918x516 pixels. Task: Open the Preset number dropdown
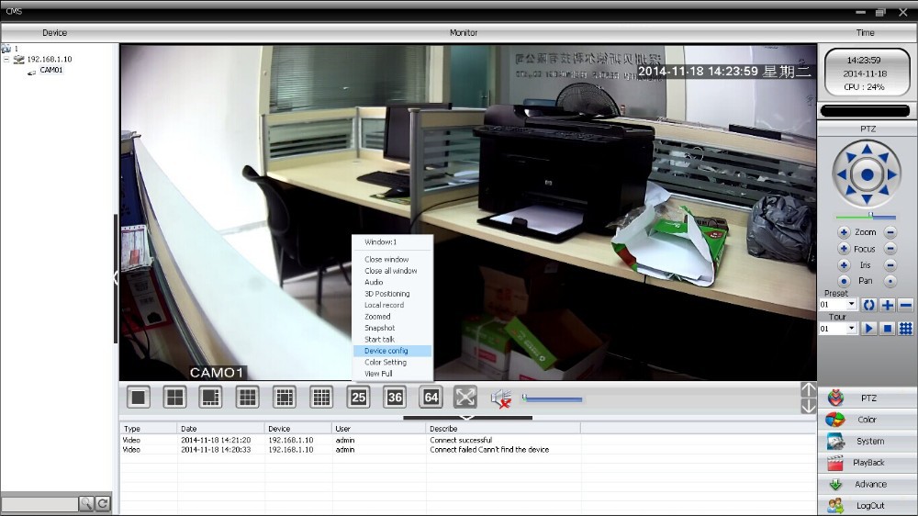click(x=851, y=305)
